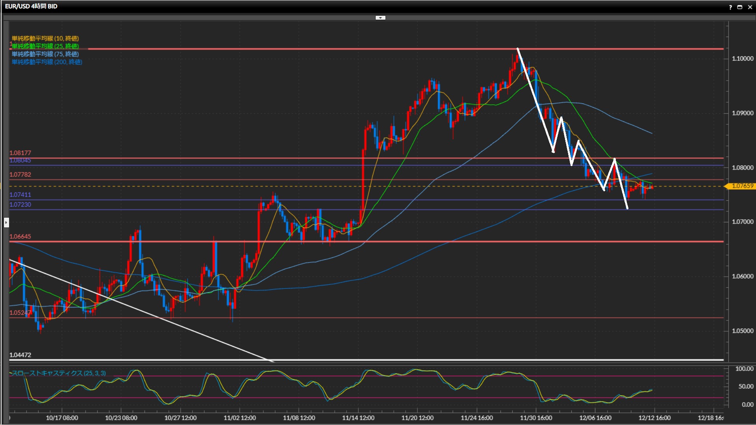The image size is (756, 425).
Task: Expand the left side panel arrow
Action: (6, 222)
